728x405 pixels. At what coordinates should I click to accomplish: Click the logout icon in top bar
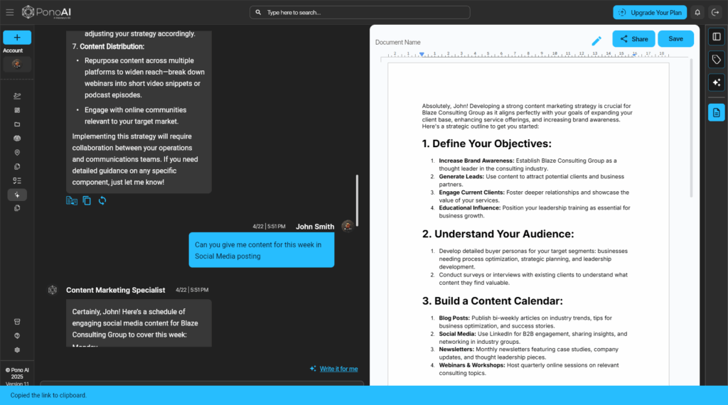pyautogui.click(x=715, y=13)
